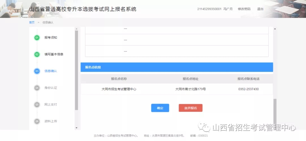This screenshot has height=141, width=306.
Task: Open the 信息确认 step
Action: pos(51,71)
